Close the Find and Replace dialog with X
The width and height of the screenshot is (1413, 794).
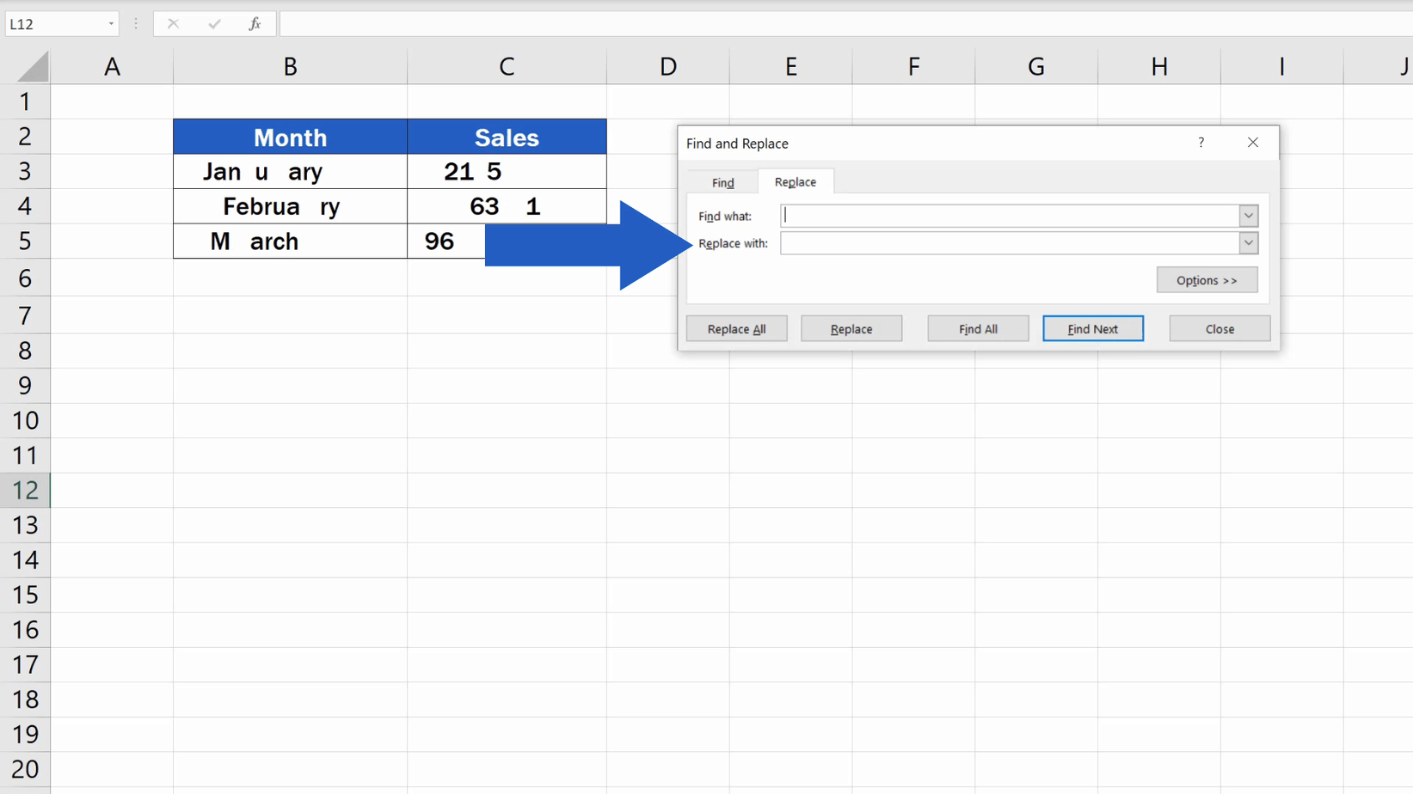[1252, 143]
